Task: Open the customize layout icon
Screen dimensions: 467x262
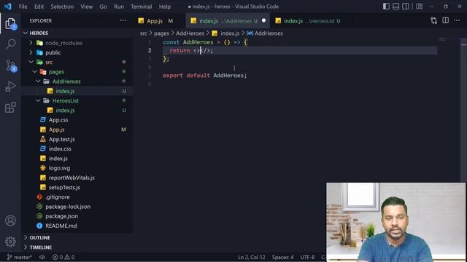Action: [x=420, y=7]
